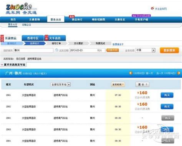Click the orange 重新搜索 button

169,50
